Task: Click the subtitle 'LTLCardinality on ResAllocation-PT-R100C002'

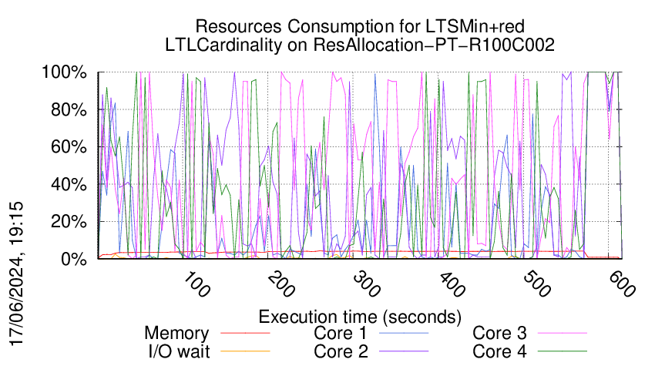Action: point(360,45)
